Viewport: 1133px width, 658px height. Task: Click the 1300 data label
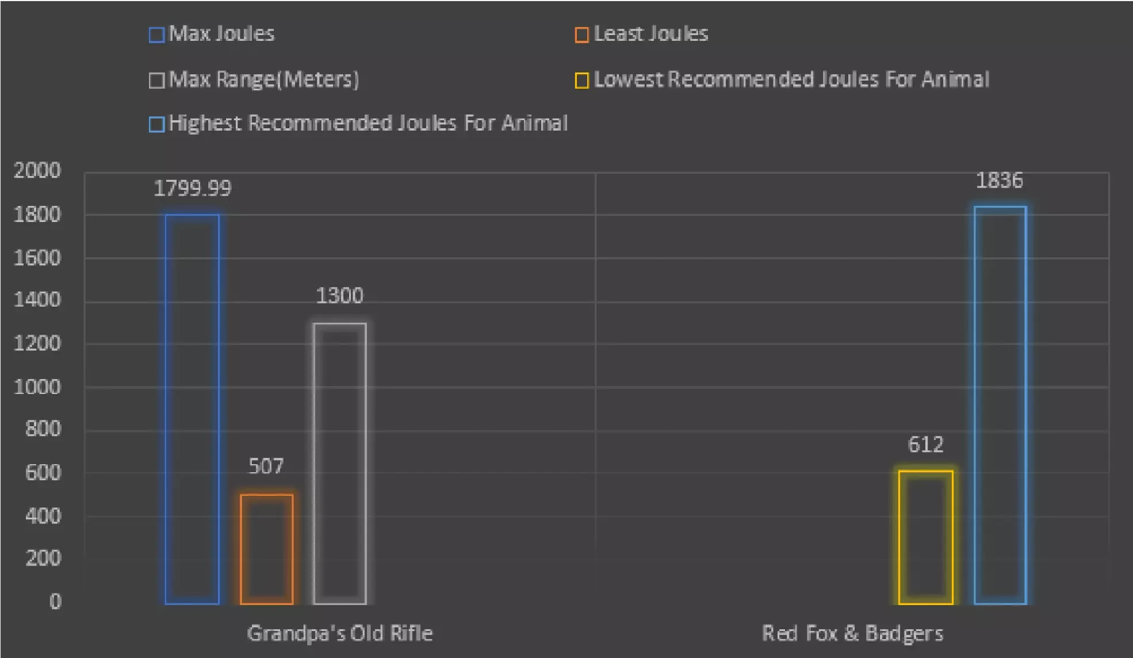point(339,296)
